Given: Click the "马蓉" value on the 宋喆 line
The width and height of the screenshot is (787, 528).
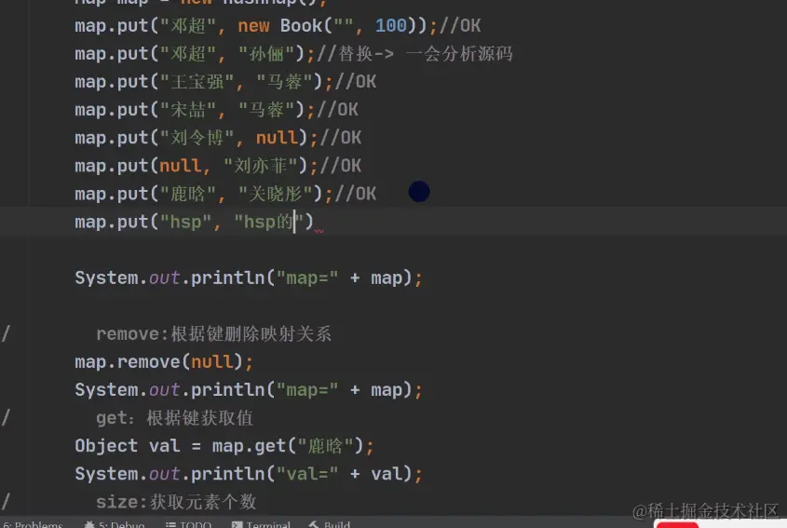Looking at the screenshot, I should tap(266, 110).
